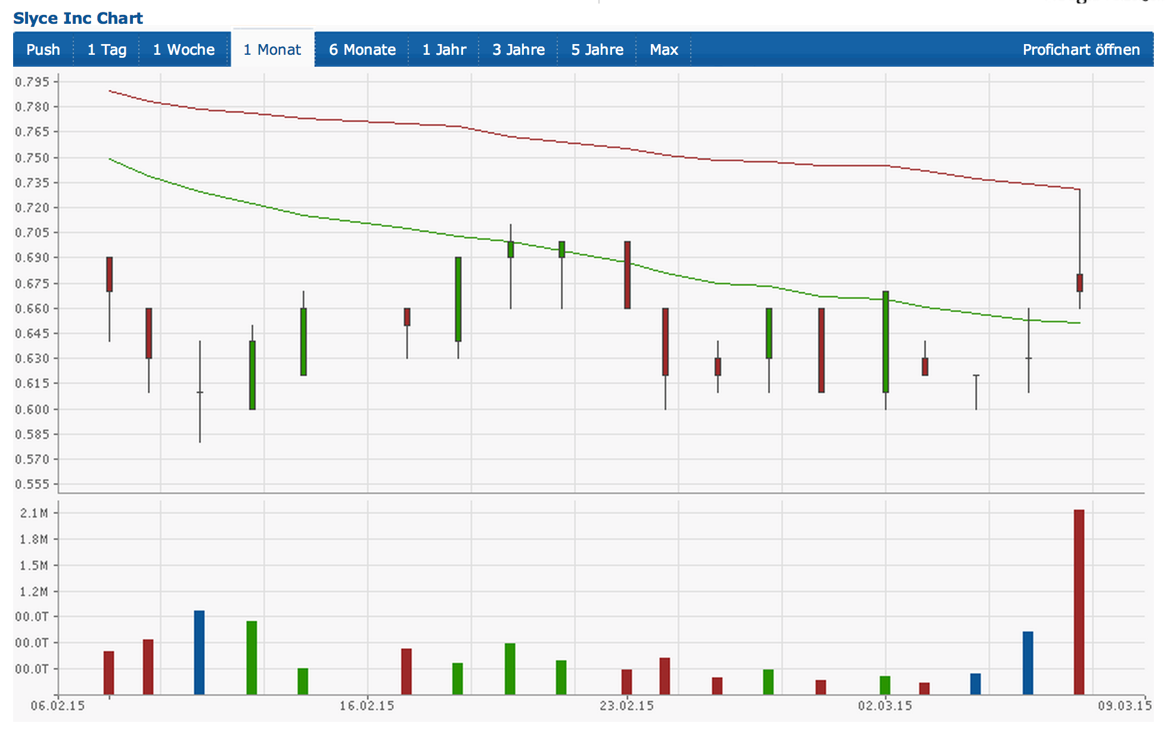Image resolution: width=1167 pixels, height=735 pixels.
Task: Click the last red candlestick on the right
Action: tap(1079, 283)
